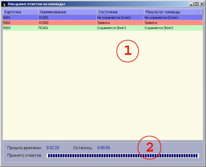Screen dimensions: 206x167
Task: Click the Не охраняется (Снят) cell in the Состояние column
Action: coord(114,18)
